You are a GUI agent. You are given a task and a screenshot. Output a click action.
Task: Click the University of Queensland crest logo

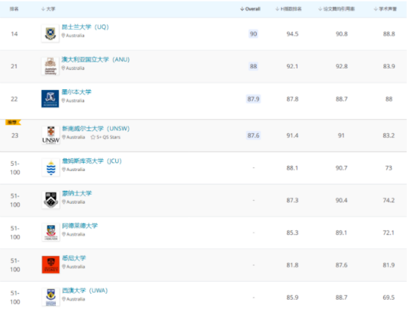pyautogui.click(x=50, y=33)
